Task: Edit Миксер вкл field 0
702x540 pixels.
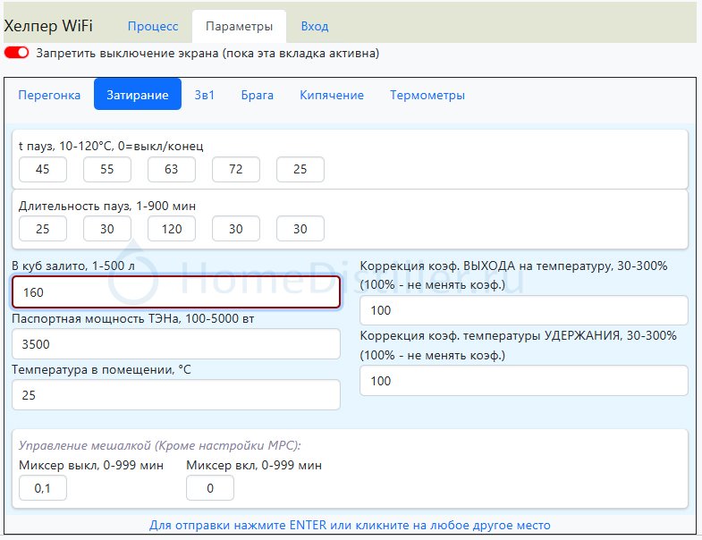Action: pos(210,488)
